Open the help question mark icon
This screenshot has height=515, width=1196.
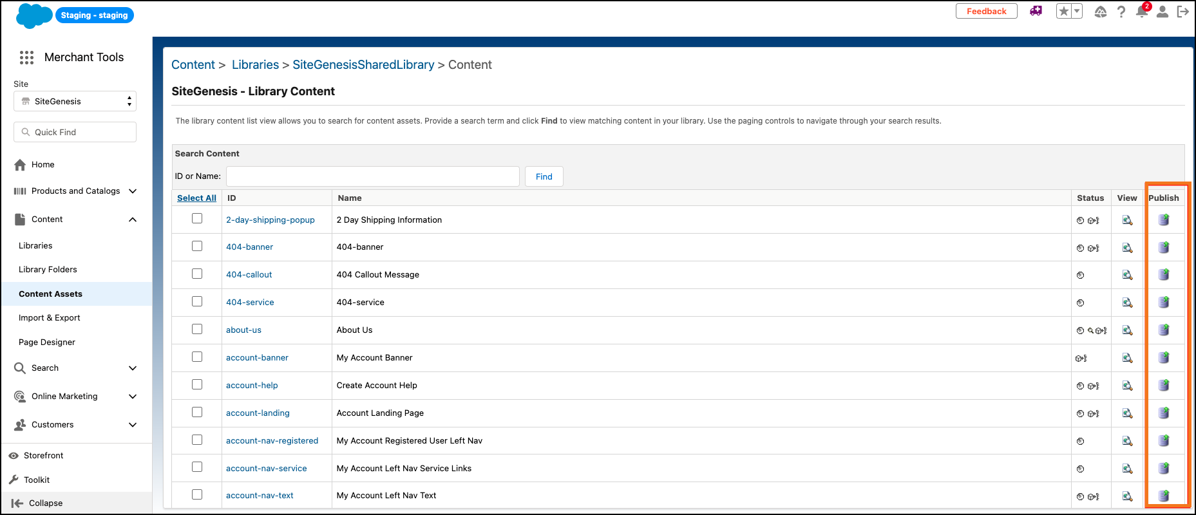[x=1121, y=12]
